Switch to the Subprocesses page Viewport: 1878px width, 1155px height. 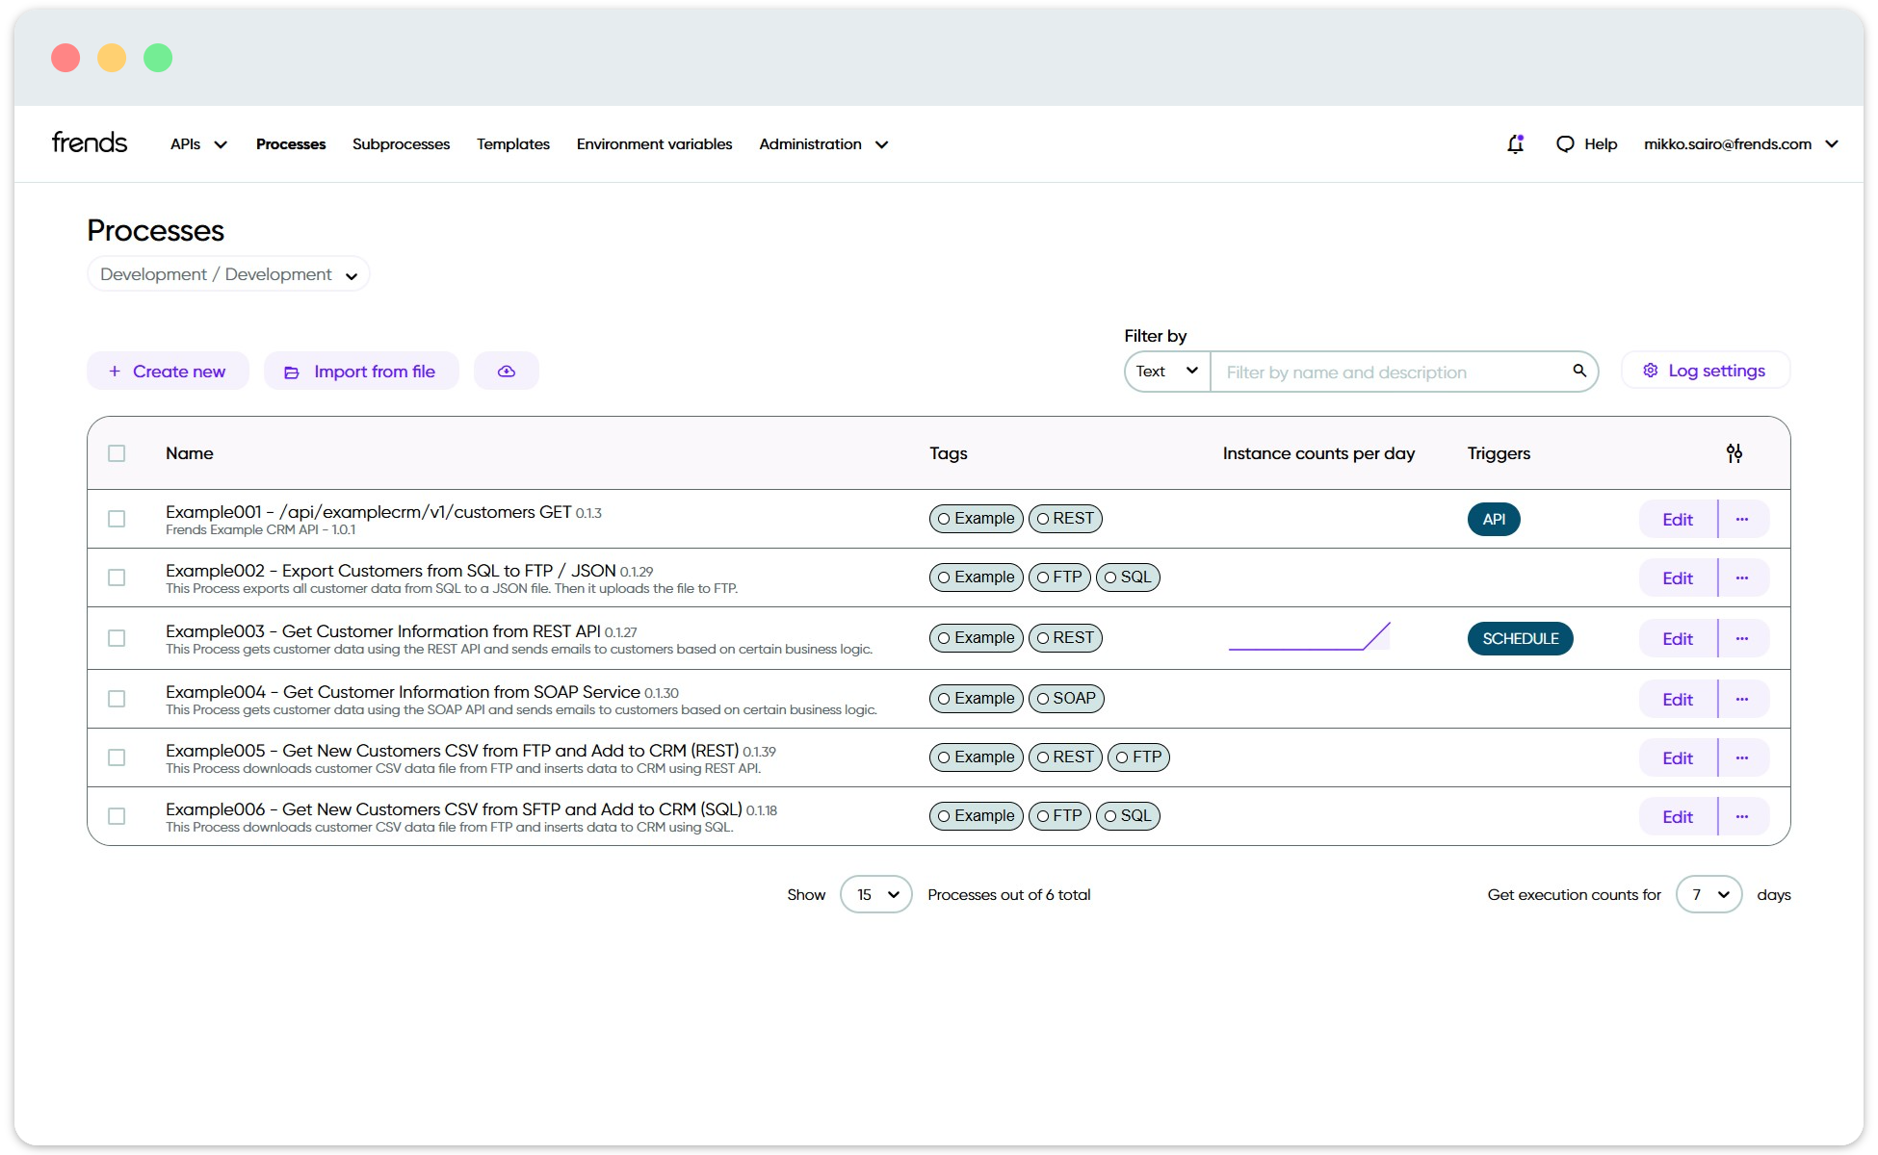(x=401, y=143)
